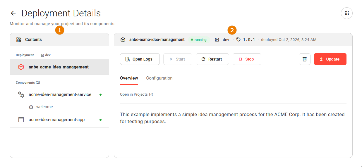This screenshot has height=167, width=362.
Task: Delete deployment with the trash icon
Action: tap(305, 59)
